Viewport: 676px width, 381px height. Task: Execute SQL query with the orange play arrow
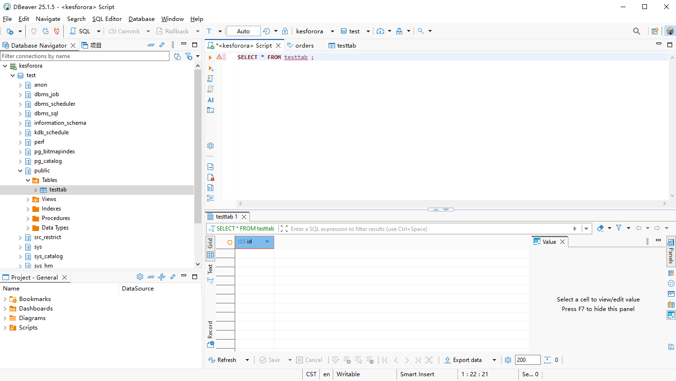click(x=210, y=57)
